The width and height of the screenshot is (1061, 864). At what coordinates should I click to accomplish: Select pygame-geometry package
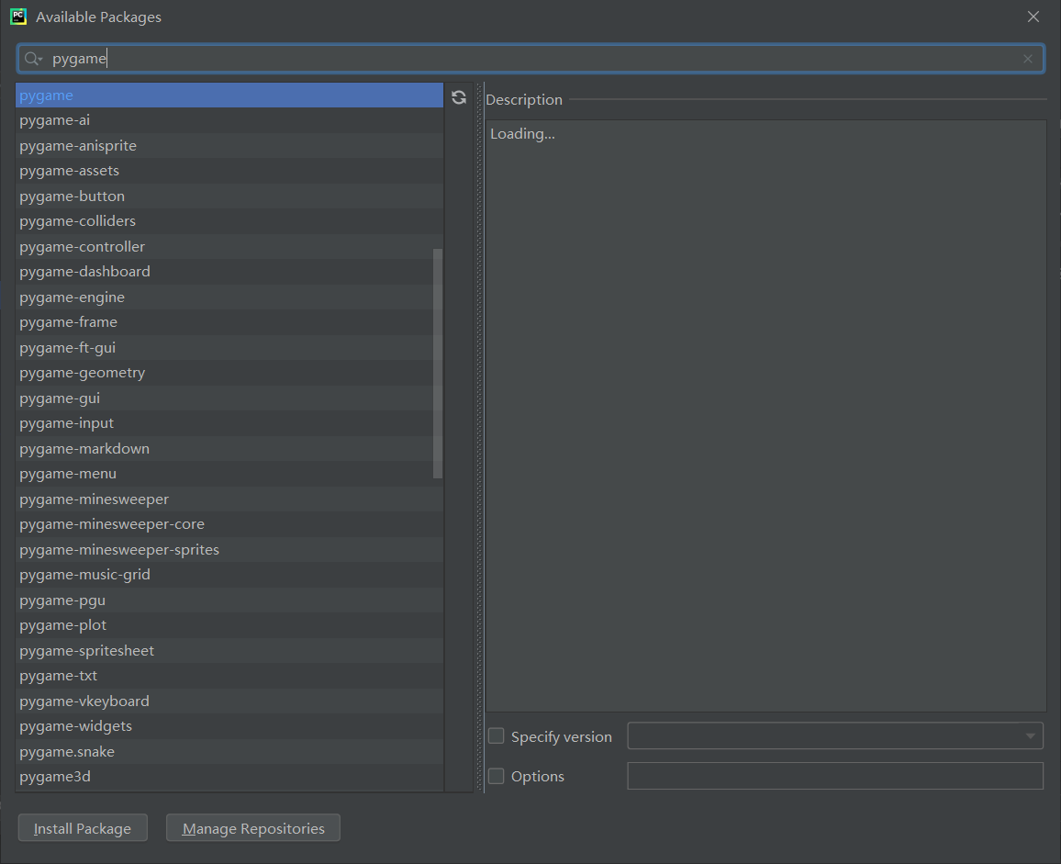[x=229, y=373]
